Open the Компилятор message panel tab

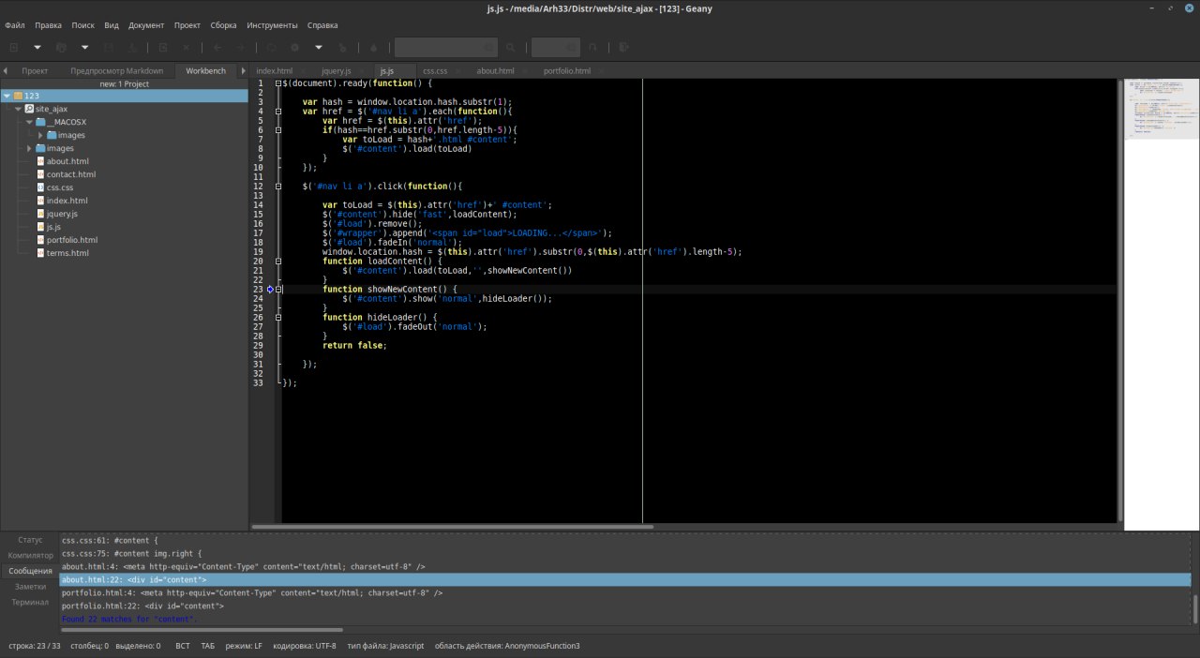[x=30, y=555]
